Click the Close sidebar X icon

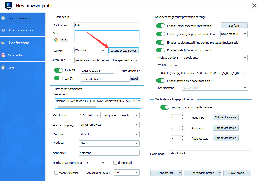3,68
